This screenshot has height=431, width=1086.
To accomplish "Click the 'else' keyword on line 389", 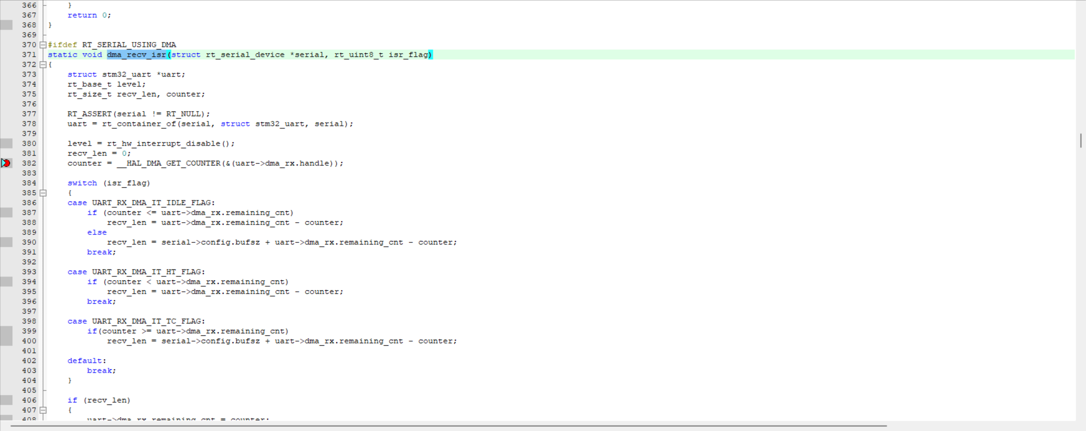I will [97, 233].
